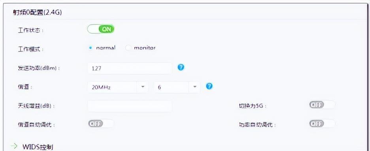Enable the 信道自动调优 switch

tap(101, 123)
